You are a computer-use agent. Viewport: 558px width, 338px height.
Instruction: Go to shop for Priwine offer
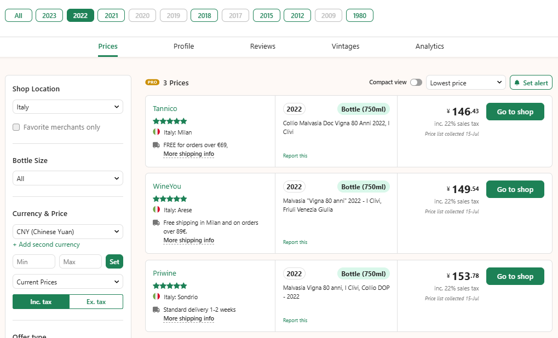click(515, 276)
